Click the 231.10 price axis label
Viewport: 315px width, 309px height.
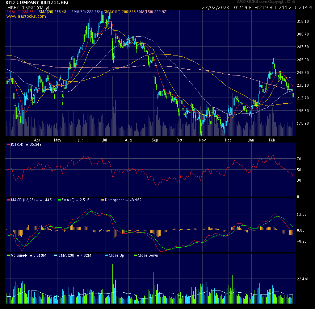(x=303, y=85)
